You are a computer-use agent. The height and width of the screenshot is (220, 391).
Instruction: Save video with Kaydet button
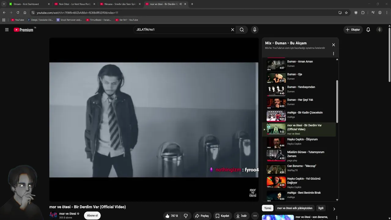[222, 216]
